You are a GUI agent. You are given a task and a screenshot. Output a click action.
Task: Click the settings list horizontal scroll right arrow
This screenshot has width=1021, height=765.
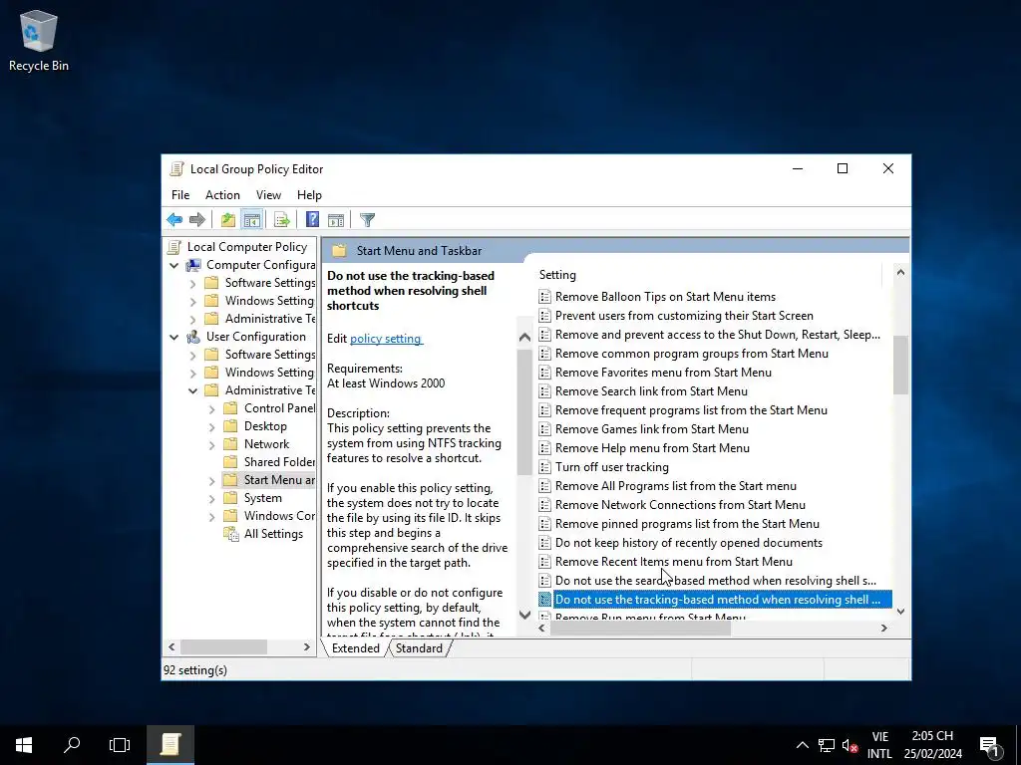tap(883, 628)
